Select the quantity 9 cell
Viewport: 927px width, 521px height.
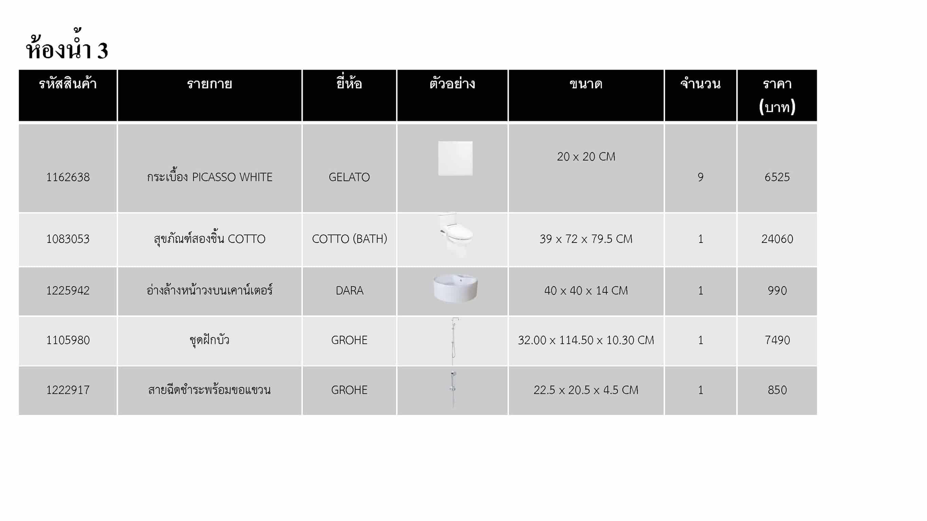point(700,177)
